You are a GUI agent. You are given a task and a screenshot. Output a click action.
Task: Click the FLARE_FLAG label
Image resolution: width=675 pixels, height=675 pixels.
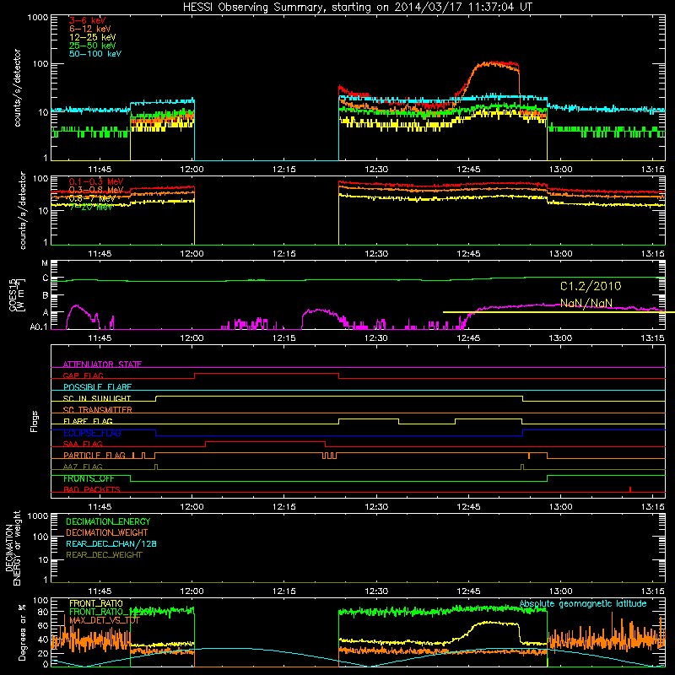tap(88, 421)
